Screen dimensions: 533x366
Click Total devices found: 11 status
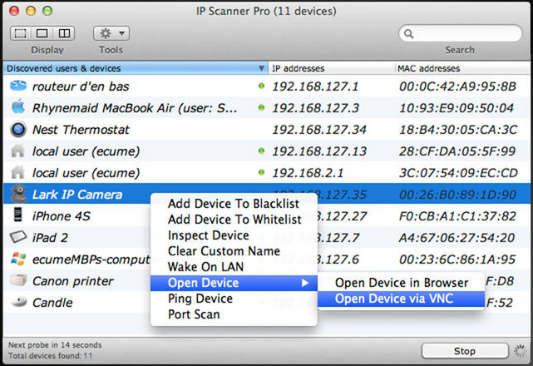50,356
